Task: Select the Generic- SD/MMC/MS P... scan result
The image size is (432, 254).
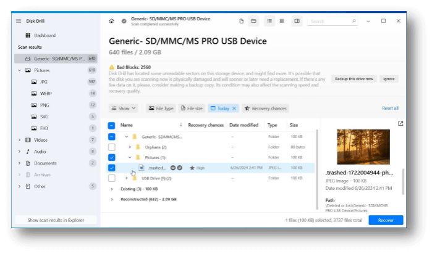Action: click(x=56, y=59)
